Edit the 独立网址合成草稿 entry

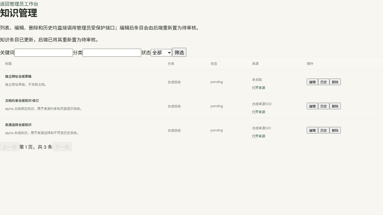312,82
